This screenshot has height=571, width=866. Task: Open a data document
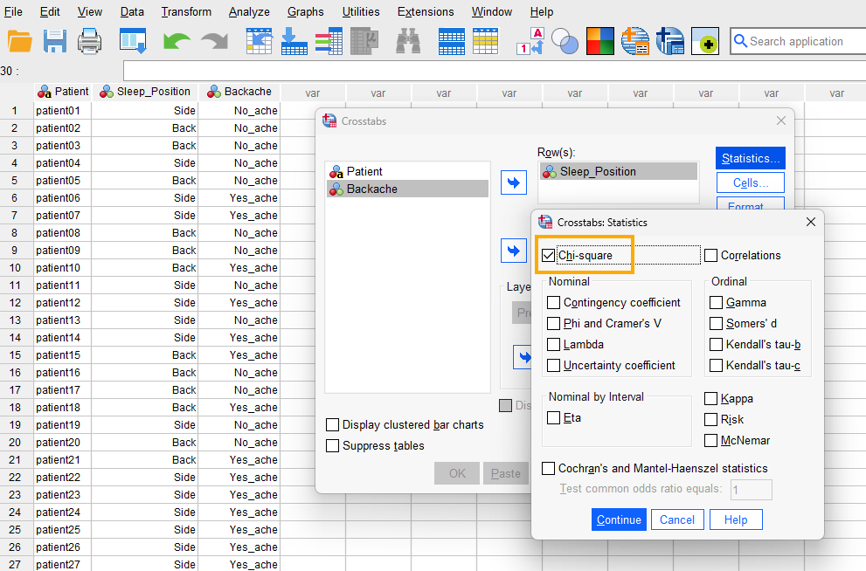point(19,41)
